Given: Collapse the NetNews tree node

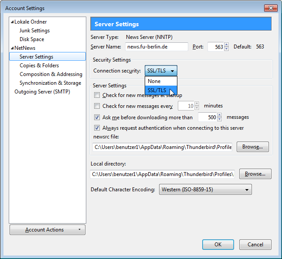Looking at the screenshot, I should click(x=12, y=48).
